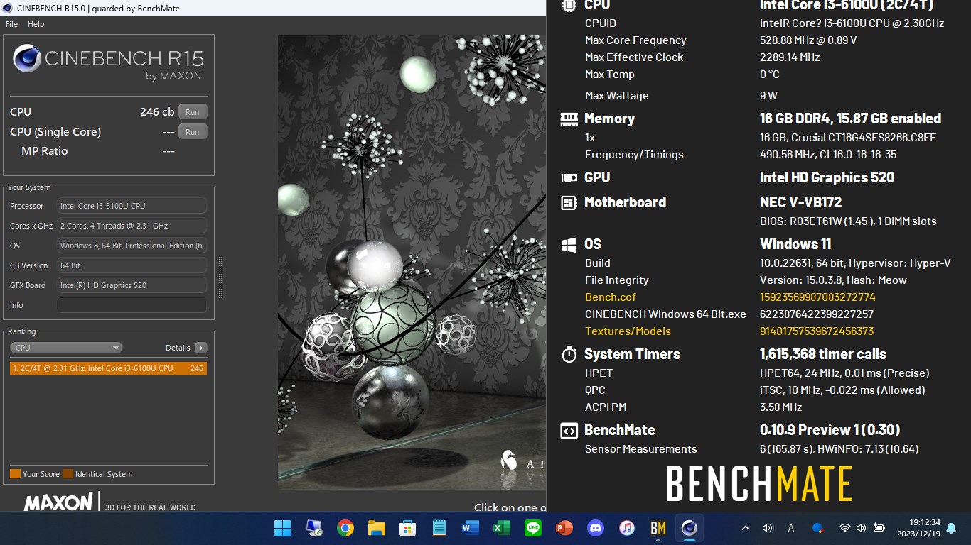Click the GFX Board field value

pos(132,285)
